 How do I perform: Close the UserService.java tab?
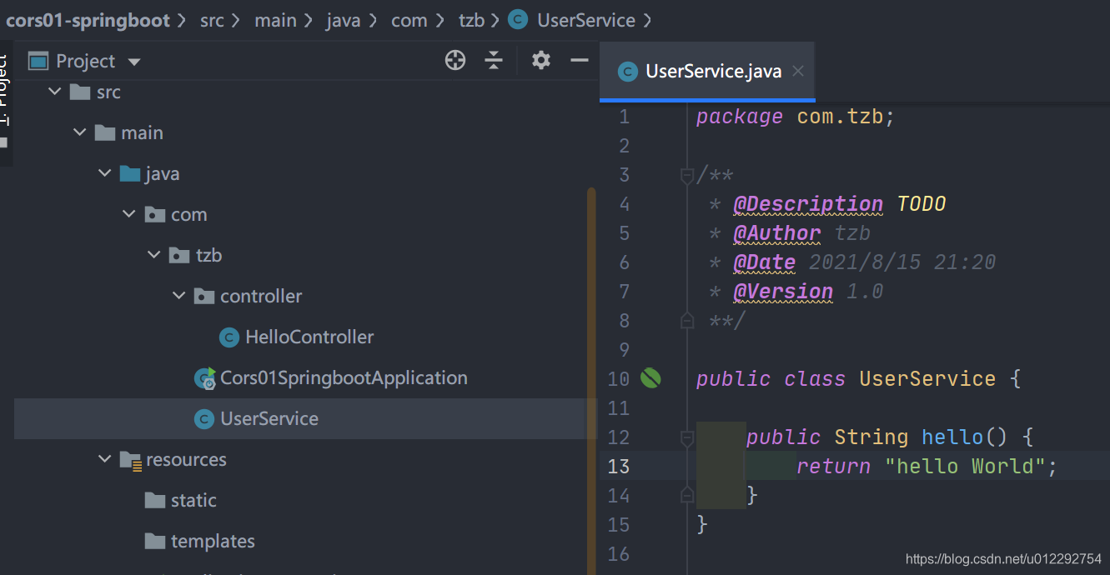coord(798,71)
